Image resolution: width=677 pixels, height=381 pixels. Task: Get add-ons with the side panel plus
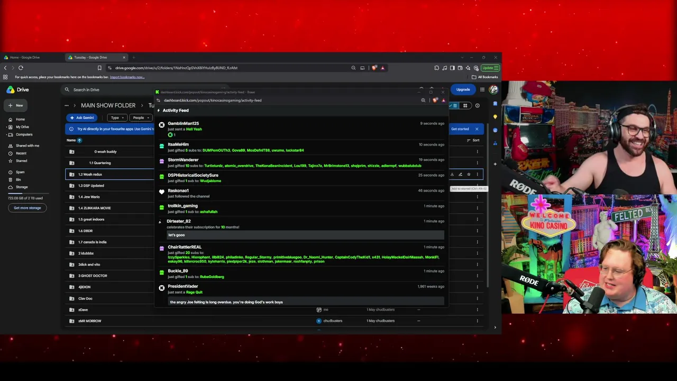495,164
